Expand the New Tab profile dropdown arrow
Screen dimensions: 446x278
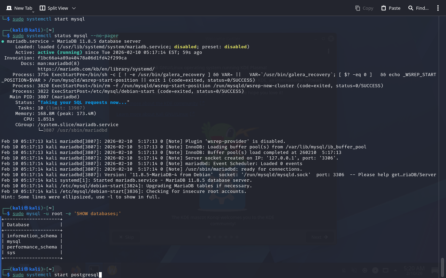click(x=33, y=12)
